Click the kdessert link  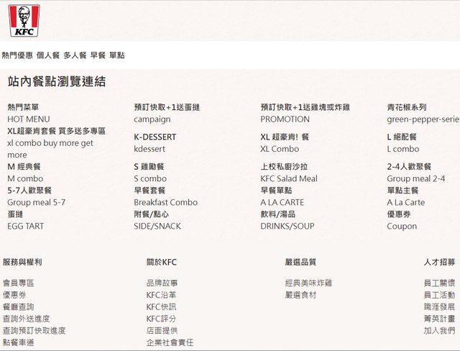[x=149, y=149]
